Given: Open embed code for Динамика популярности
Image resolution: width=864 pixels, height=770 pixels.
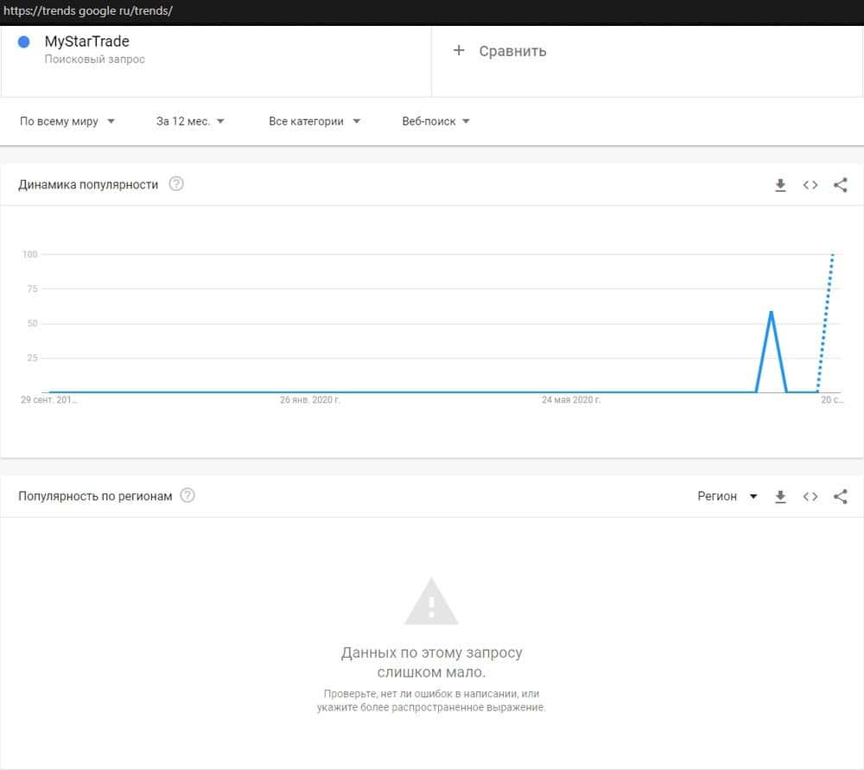Looking at the screenshot, I should (810, 185).
